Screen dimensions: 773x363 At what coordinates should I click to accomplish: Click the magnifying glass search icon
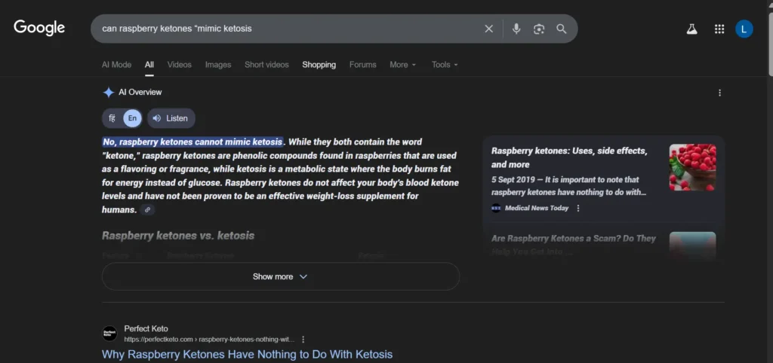561,29
